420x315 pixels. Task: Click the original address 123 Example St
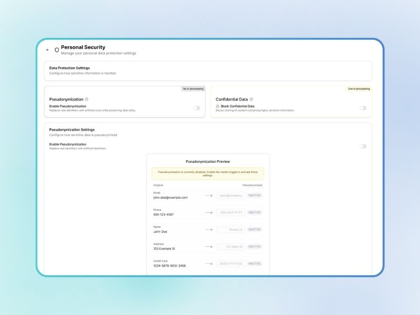tap(164, 248)
